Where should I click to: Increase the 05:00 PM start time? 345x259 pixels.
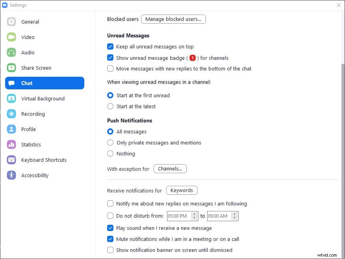point(194,214)
